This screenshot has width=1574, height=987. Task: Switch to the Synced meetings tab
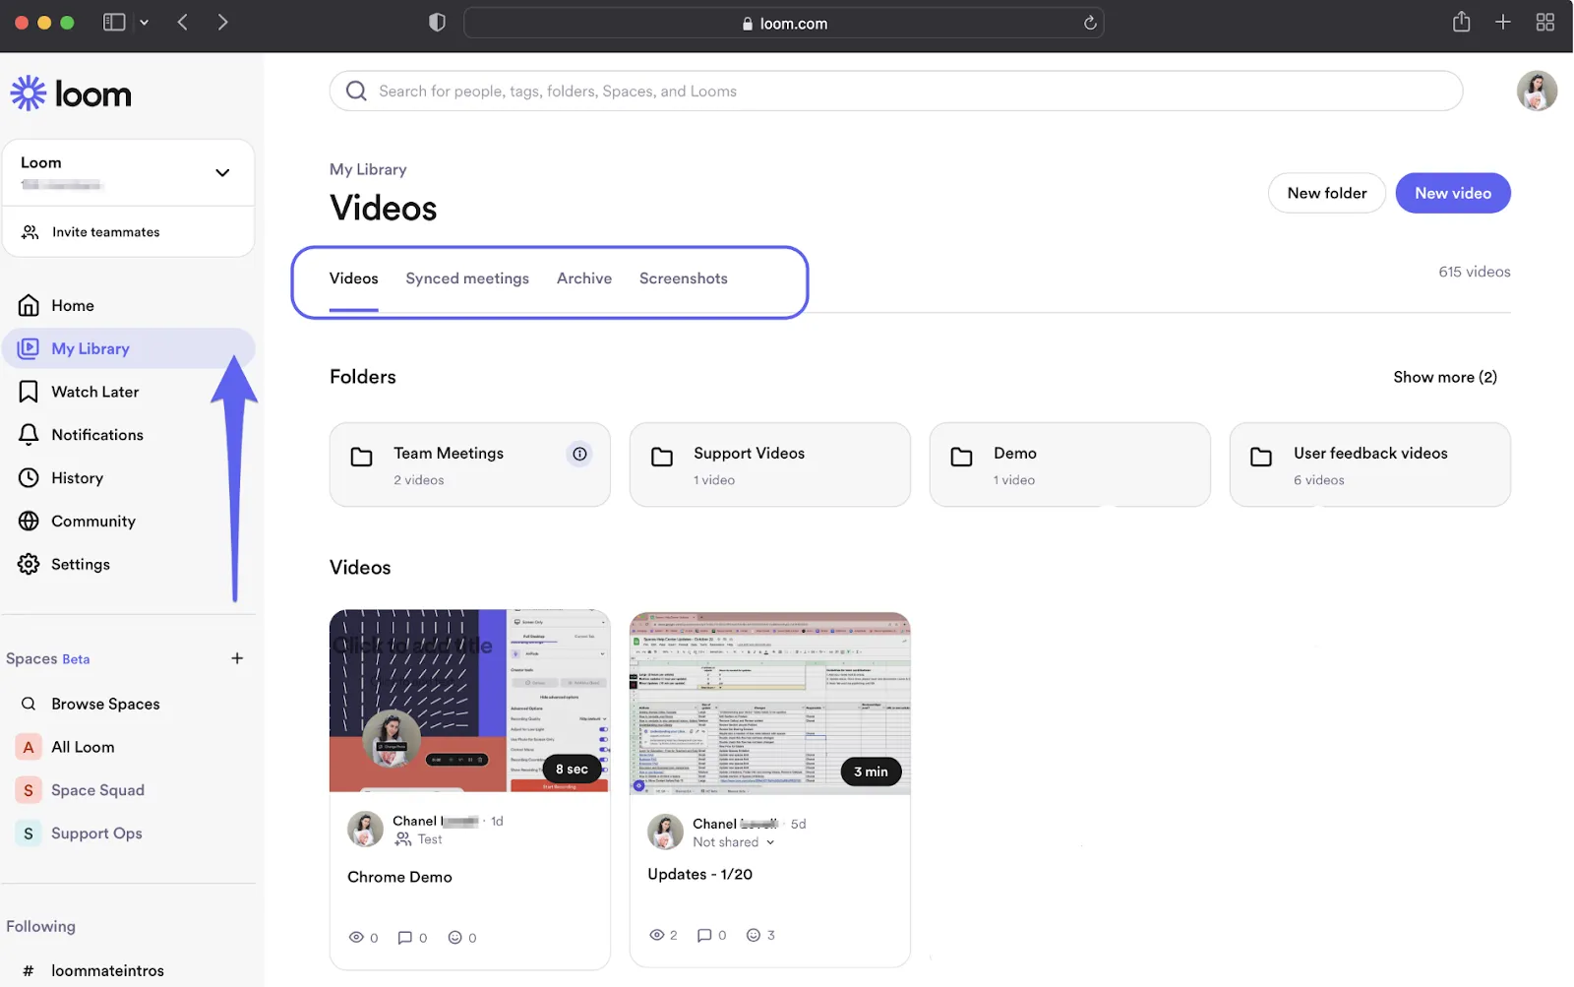(x=467, y=278)
